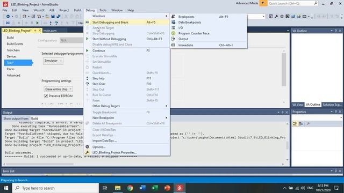The image size is (344, 193).
Task: Click Alphabetical sort icon in Properties
Action: coord(301,124)
